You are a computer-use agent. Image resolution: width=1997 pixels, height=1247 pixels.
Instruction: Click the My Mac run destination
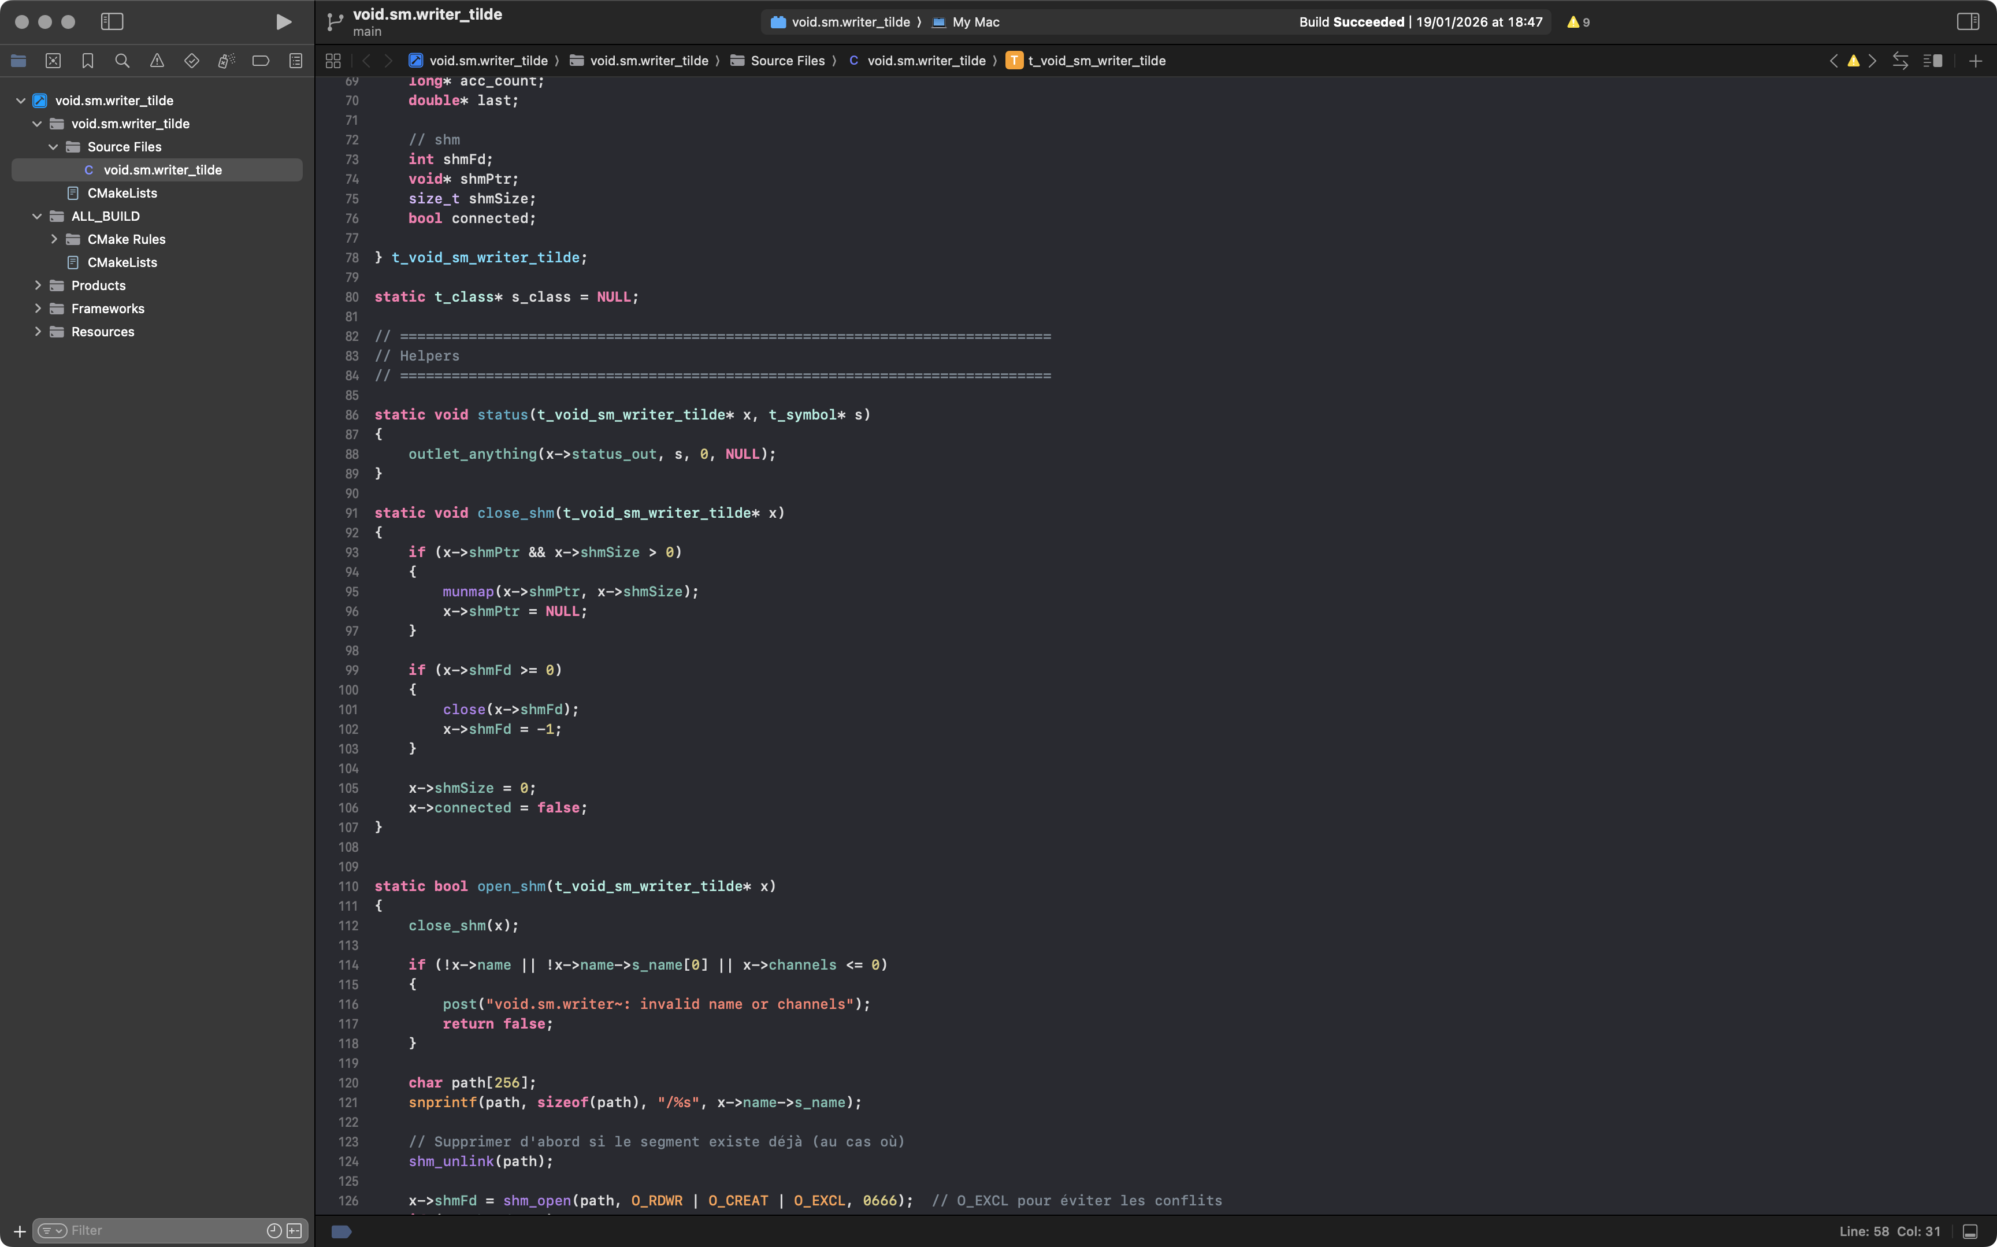tap(975, 23)
